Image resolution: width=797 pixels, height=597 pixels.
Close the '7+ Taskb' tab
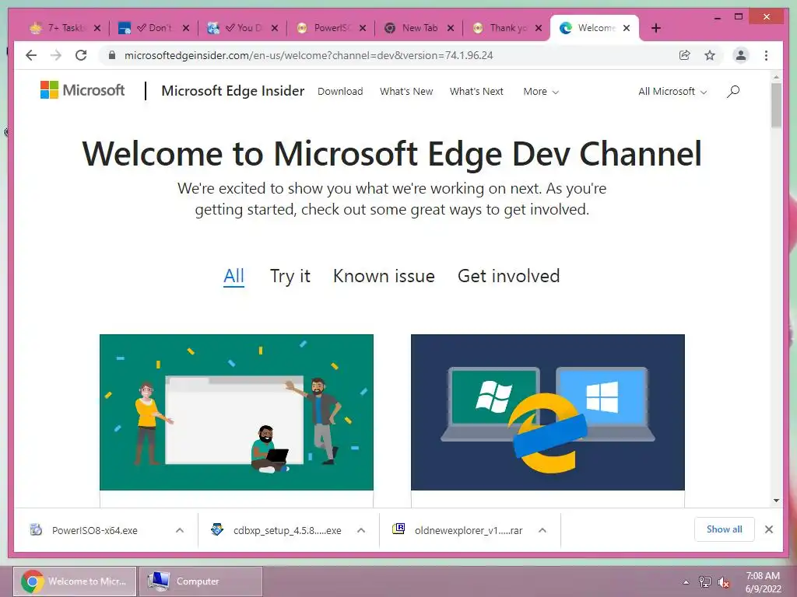pos(97,28)
